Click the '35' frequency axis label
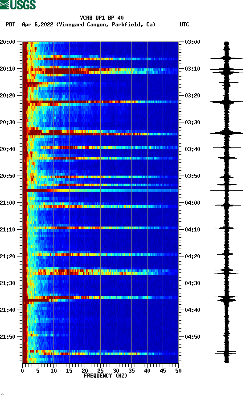Image resolution: width=246 pixels, height=399 pixels. click(x=131, y=371)
